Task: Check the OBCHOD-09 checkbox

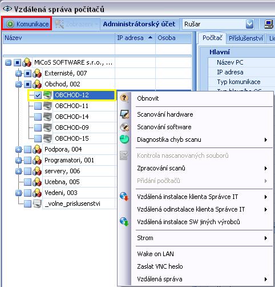Action: click(38, 127)
